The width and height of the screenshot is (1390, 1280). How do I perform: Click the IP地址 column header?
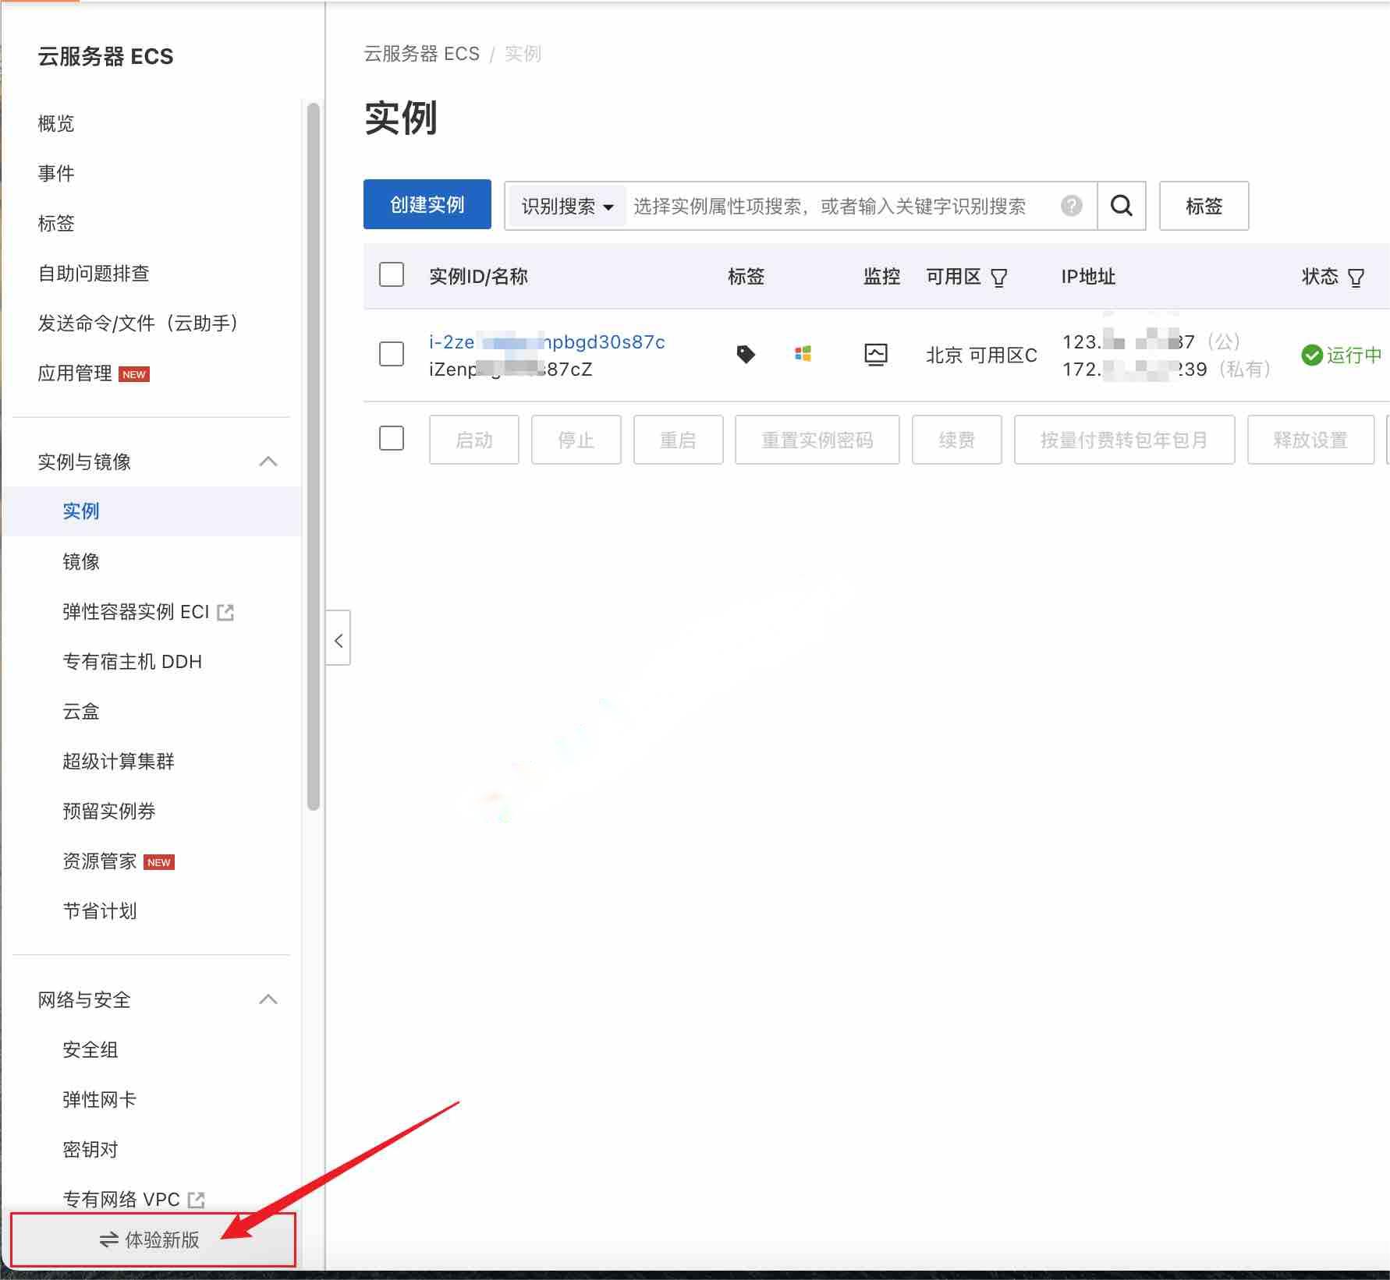coord(1088,277)
